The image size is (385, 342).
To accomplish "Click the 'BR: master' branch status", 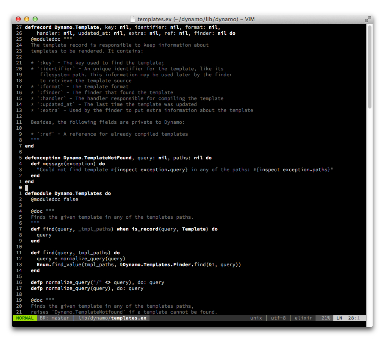I will pyautogui.click(x=55, y=318).
